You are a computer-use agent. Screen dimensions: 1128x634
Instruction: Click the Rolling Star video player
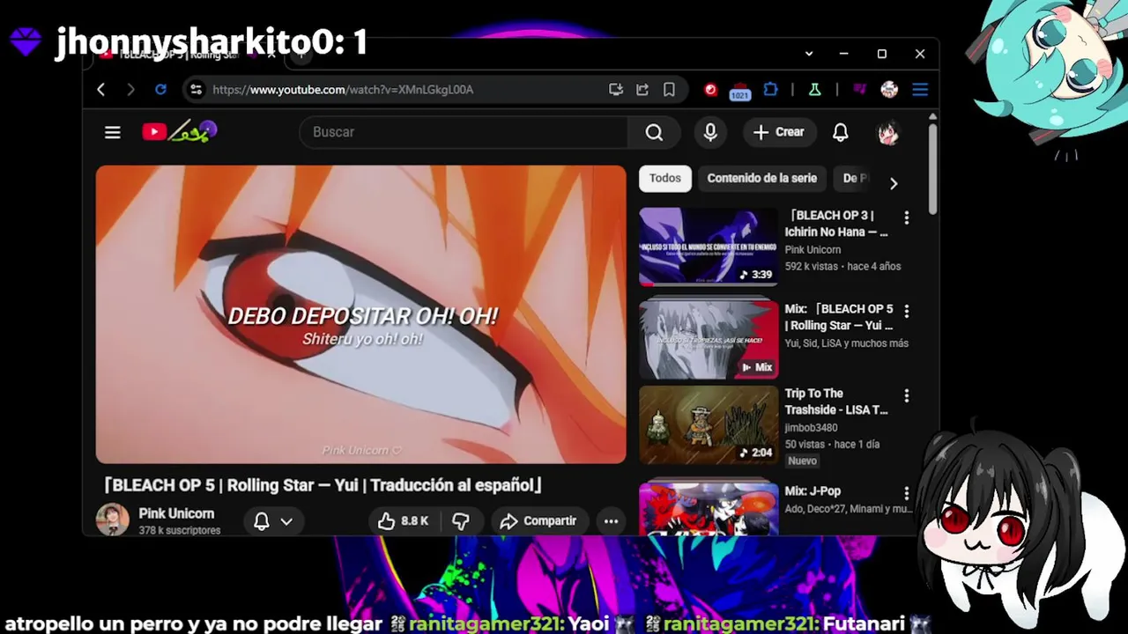tap(360, 314)
